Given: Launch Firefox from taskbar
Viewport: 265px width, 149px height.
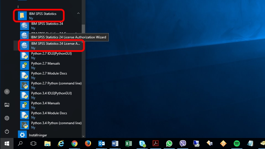Looking at the screenshot, I should click(88, 143).
